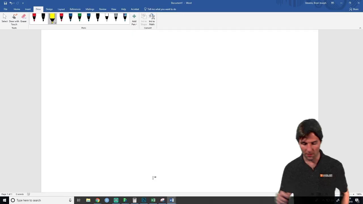The image size is (363, 204).
Task: Open Photoshop from the taskbar
Action: (x=144, y=200)
